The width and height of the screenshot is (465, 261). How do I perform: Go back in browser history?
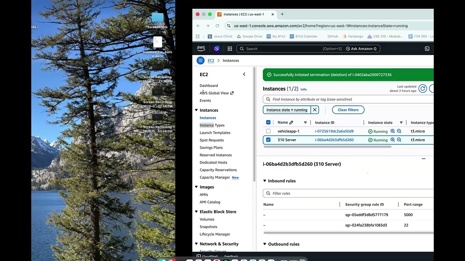point(198,26)
